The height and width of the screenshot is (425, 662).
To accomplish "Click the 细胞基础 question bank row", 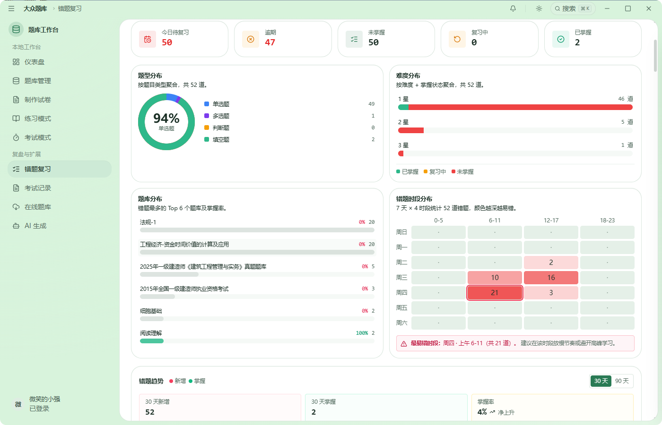I will coord(257,314).
